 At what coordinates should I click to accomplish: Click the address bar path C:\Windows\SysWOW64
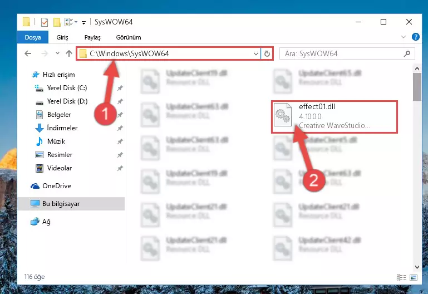(129, 53)
